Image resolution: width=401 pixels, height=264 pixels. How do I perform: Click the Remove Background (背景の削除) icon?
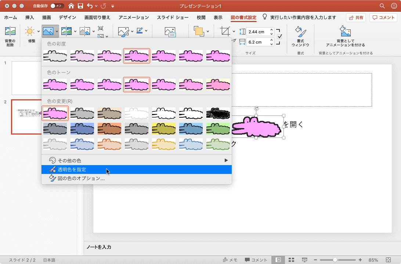[10, 32]
